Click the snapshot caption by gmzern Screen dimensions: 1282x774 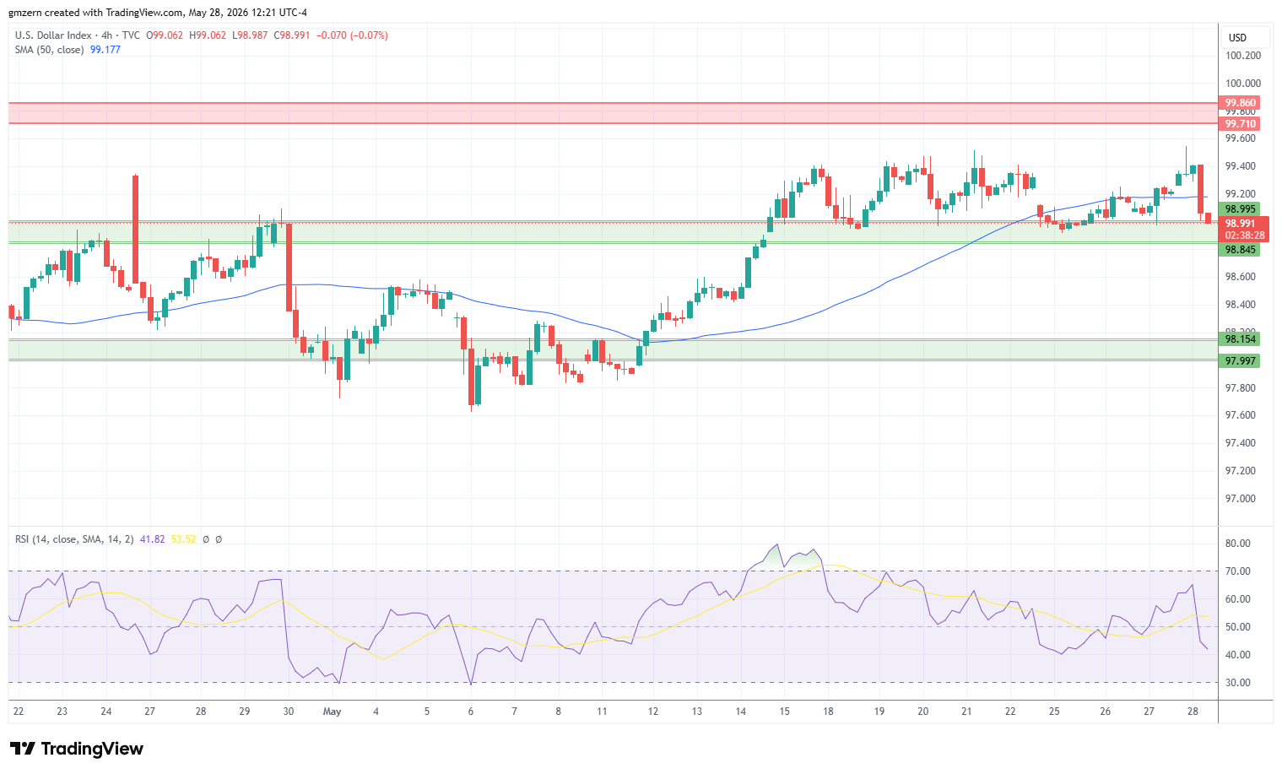pos(158,13)
